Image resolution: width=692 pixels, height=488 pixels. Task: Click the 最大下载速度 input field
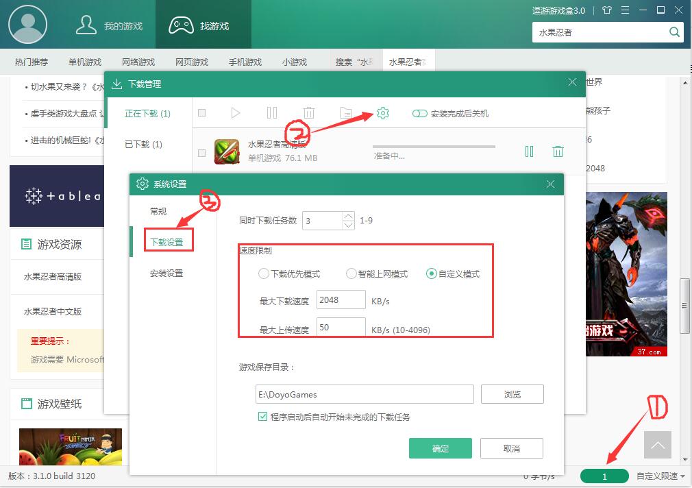[x=341, y=300]
